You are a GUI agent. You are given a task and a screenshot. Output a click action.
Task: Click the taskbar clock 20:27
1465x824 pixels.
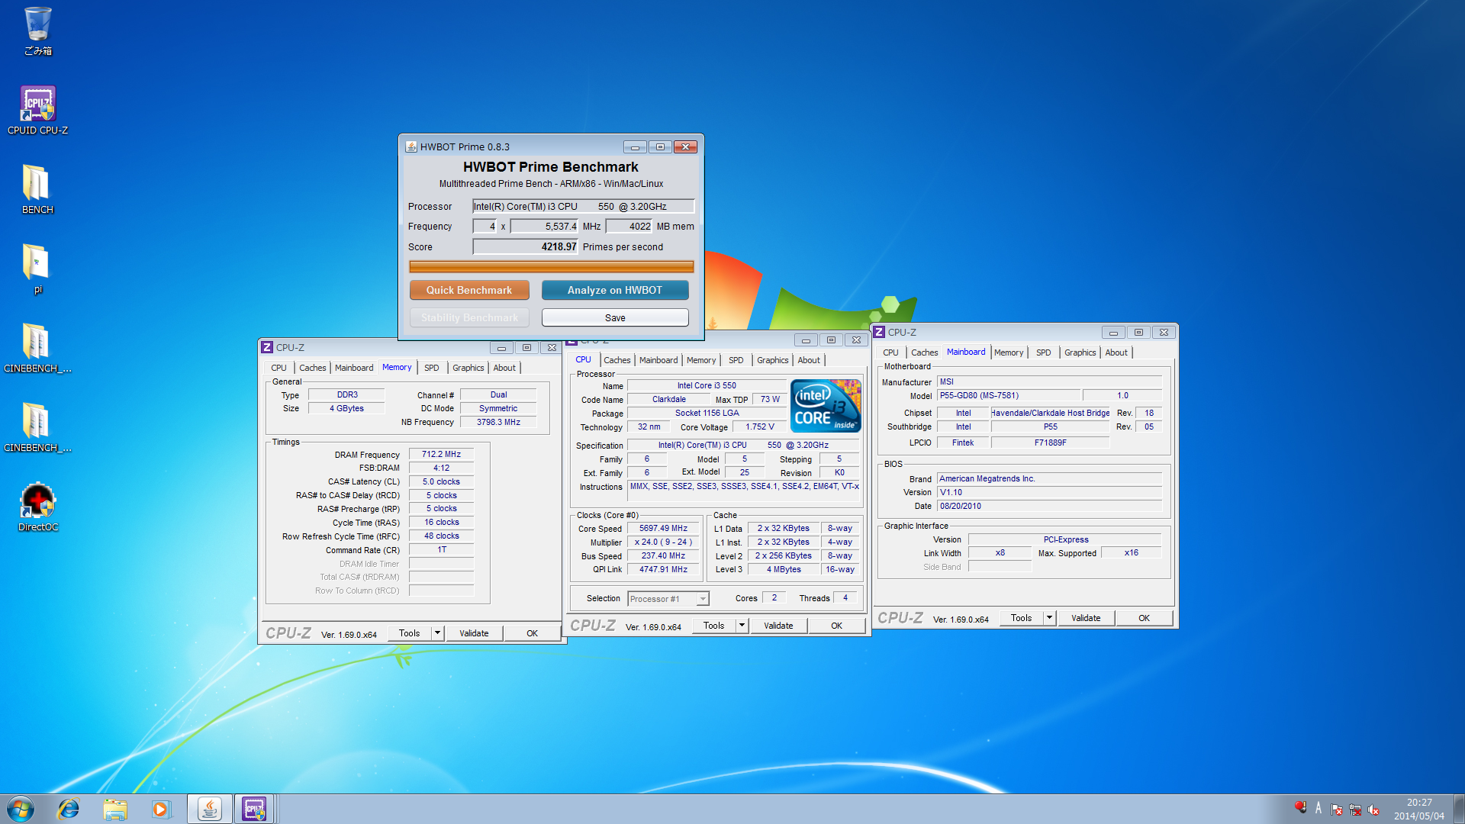(x=1418, y=809)
